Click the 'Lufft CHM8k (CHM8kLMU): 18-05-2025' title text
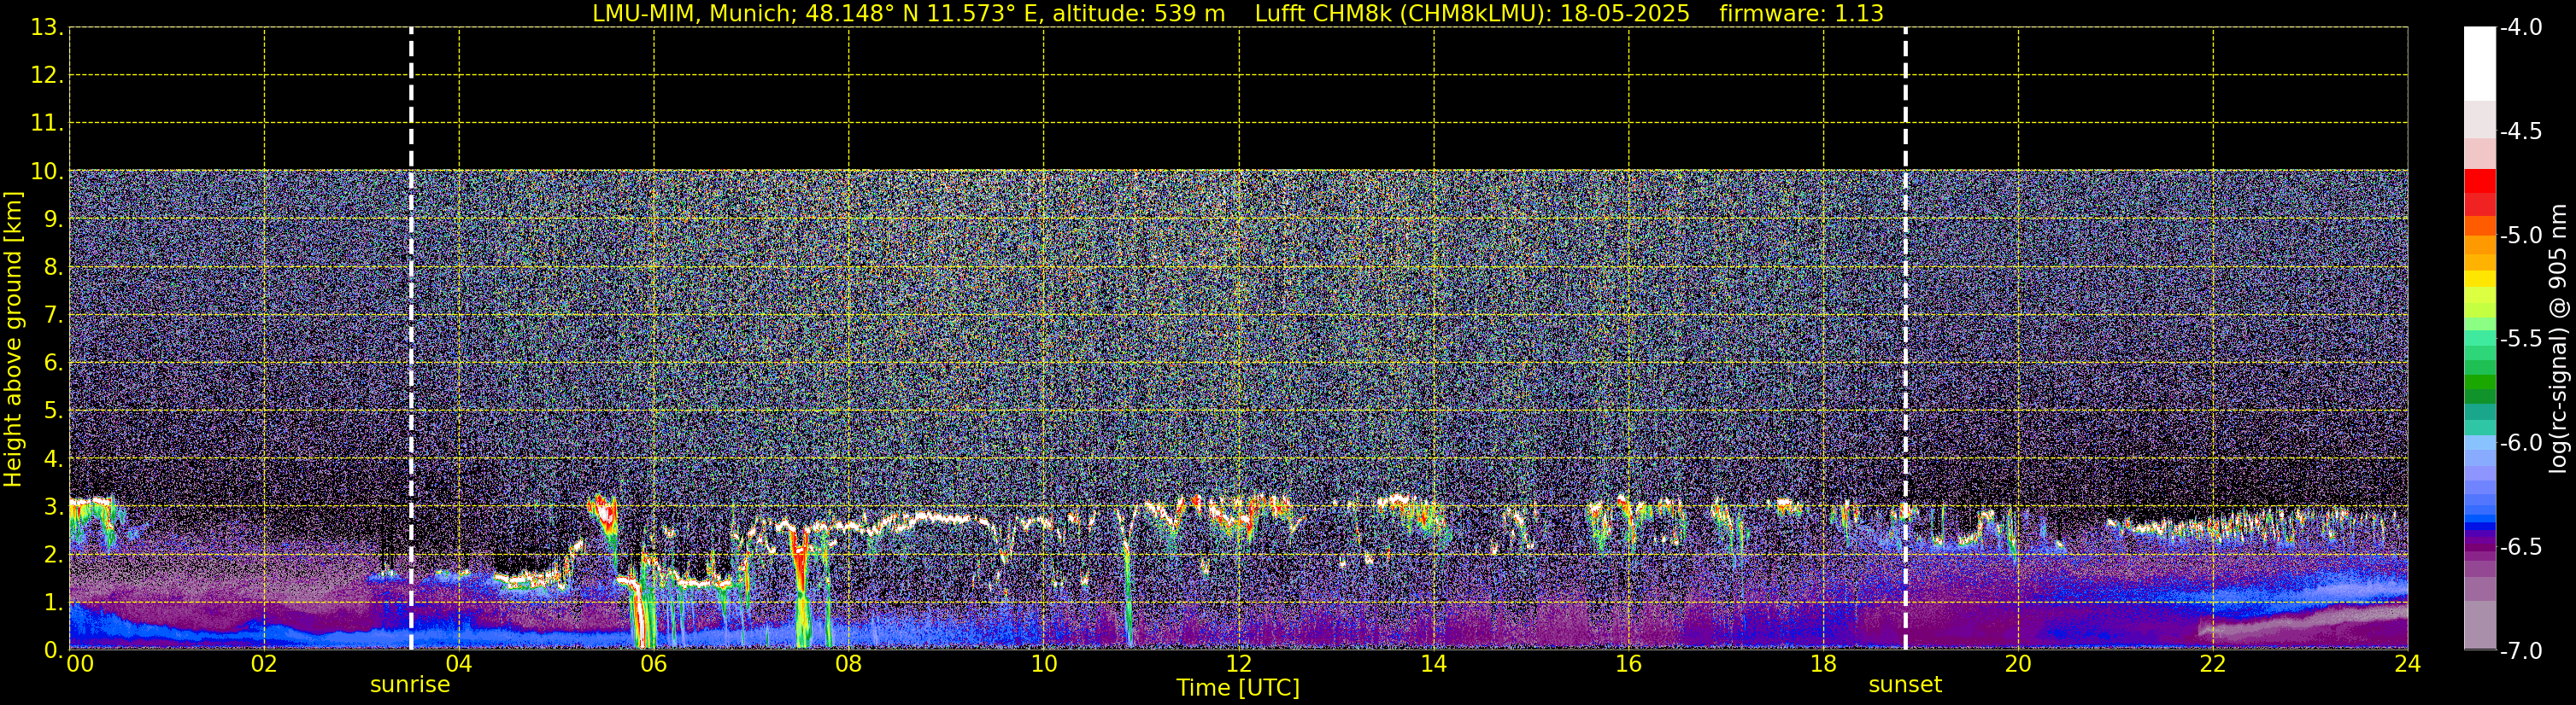This screenshot has height=705, width=2576. 1472,14
